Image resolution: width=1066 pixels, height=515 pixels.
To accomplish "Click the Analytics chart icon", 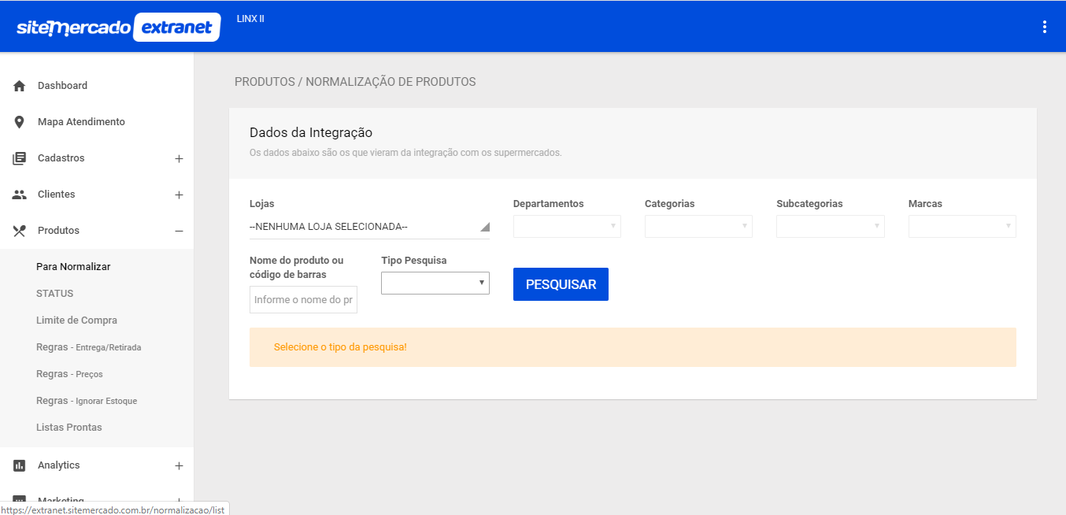I will pos(20,465).
